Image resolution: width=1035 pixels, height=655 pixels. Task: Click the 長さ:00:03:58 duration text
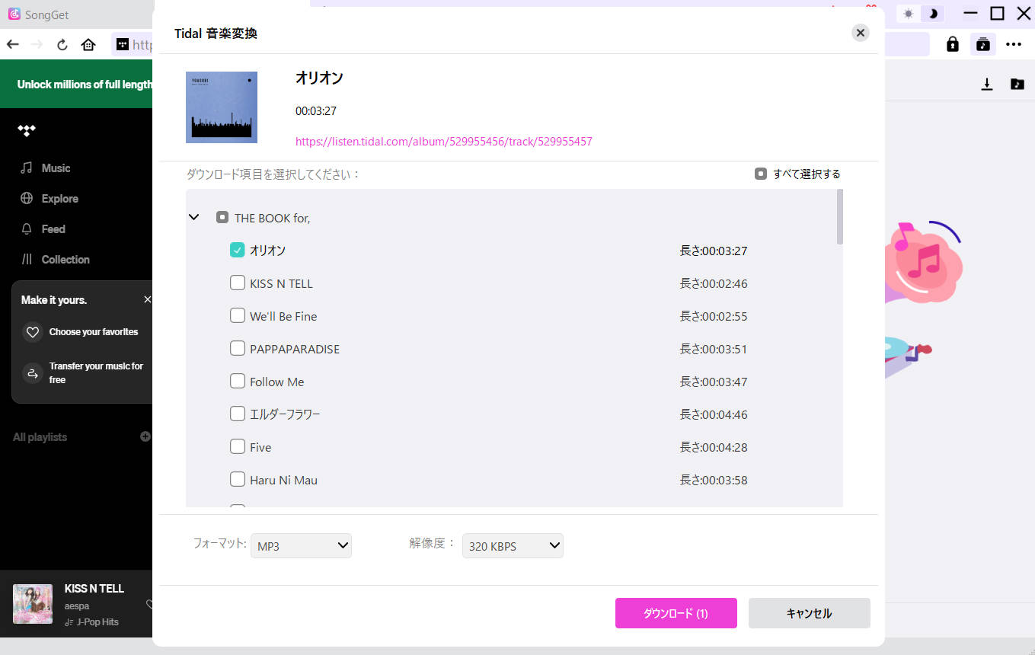(x=714, y=480)
